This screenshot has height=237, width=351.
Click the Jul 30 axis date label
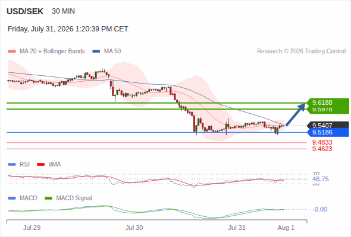click(x=134, y=228)
